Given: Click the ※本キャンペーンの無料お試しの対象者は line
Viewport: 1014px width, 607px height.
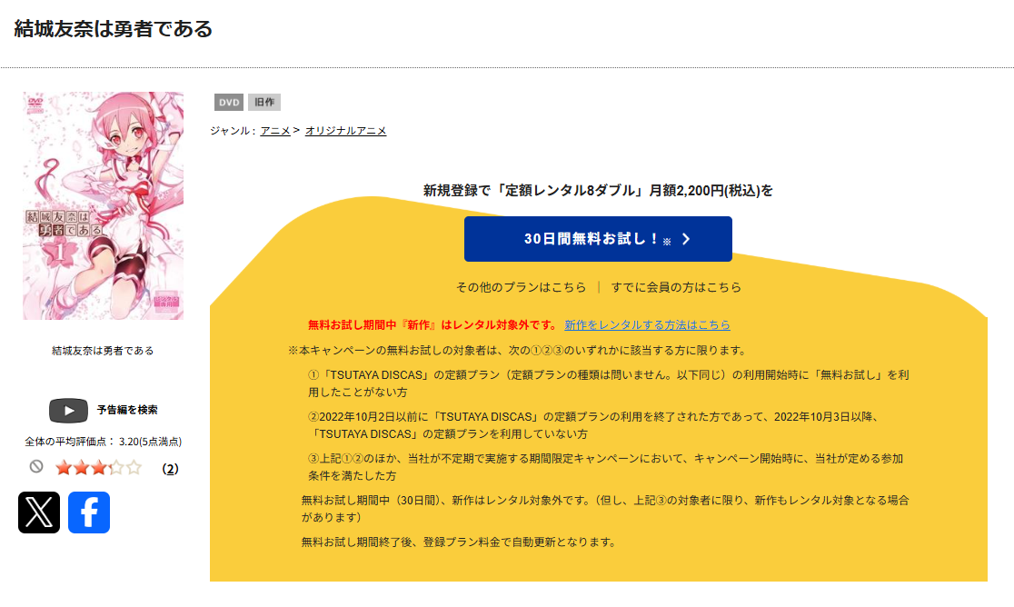Looking at the screenshot, I should tap(519, 351).
